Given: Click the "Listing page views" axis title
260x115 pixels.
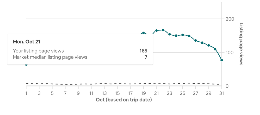Looking at the screenshot, I should click(x=241, y=44).
